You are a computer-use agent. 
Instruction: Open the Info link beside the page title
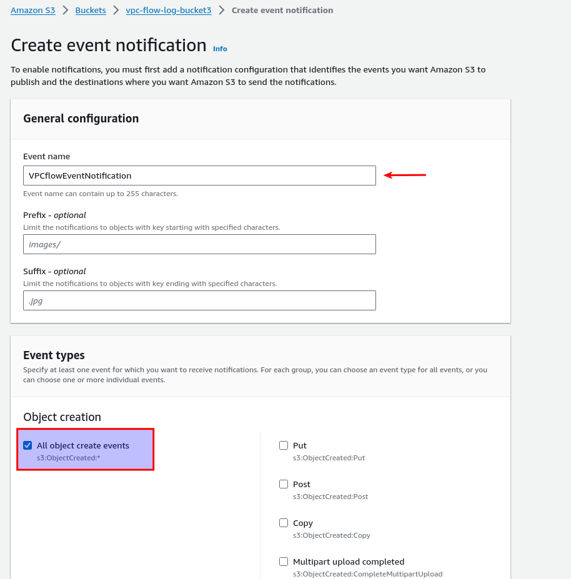tap(220, 49)
